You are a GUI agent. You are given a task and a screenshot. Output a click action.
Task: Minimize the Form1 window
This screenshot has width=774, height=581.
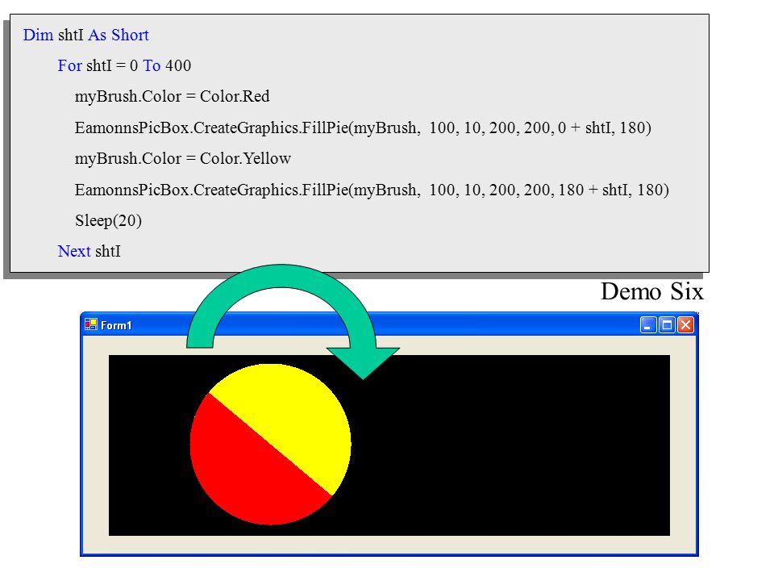(x=647, y=325)
